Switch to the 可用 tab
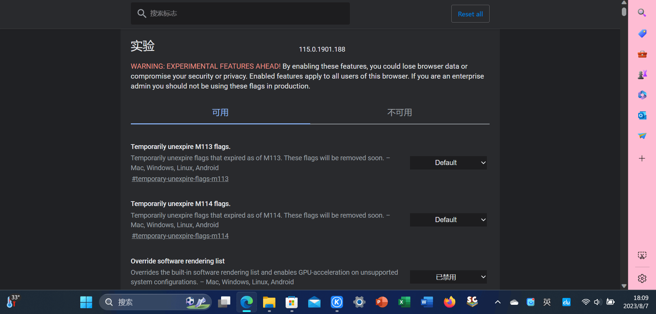The width and height of the screenshot is (656, 314). pos(220,113)
